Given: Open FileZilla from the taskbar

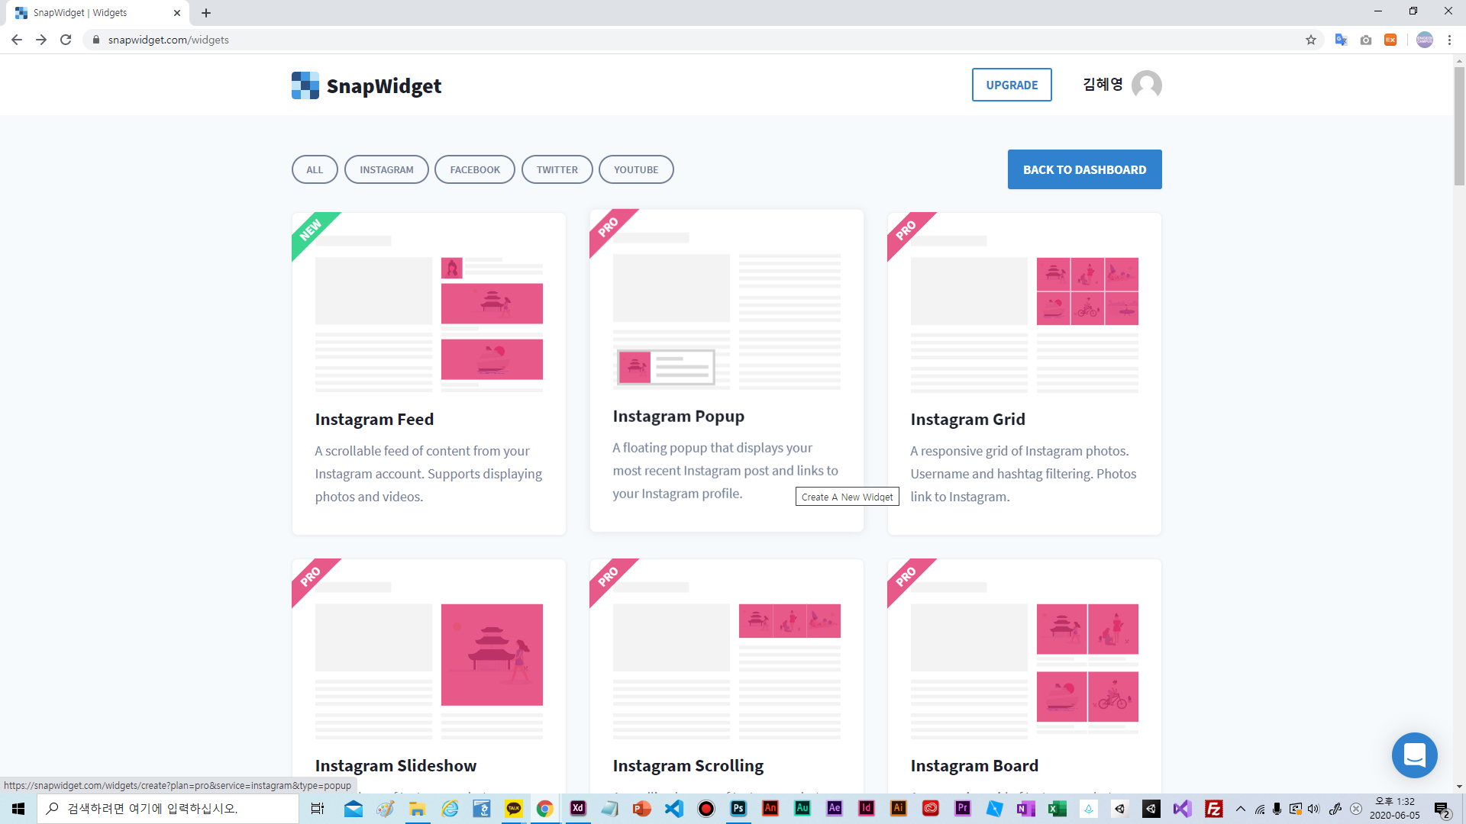Looking at the screenshot, I should coord(1214,808).
